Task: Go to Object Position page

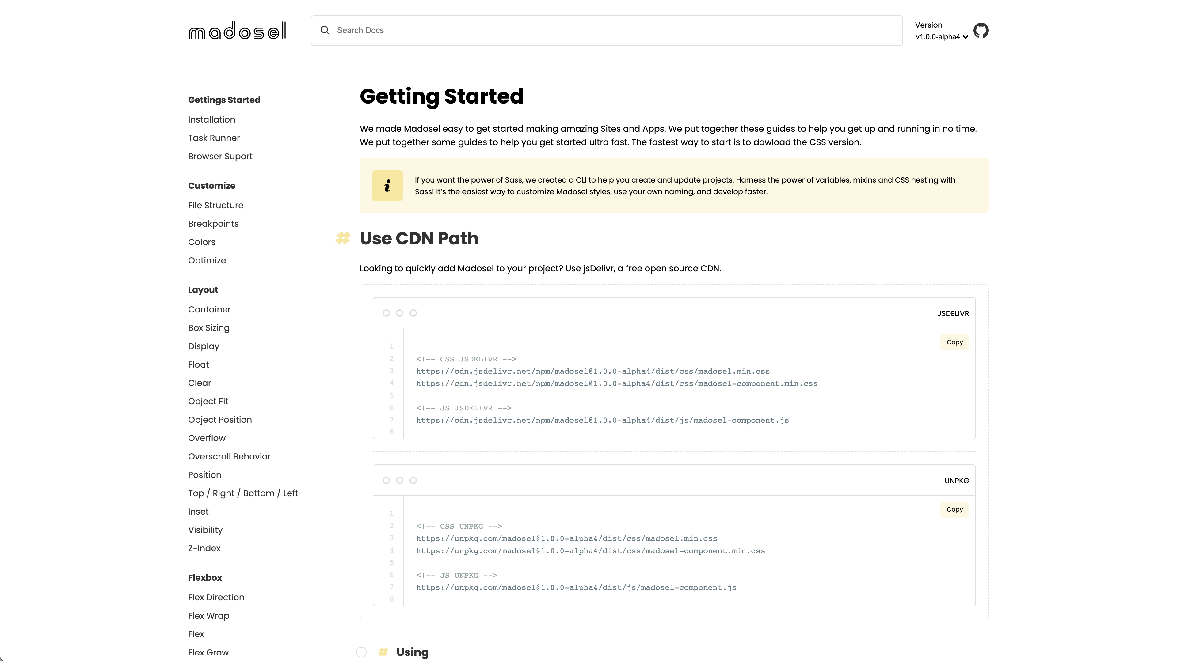Action: [220, 420]
